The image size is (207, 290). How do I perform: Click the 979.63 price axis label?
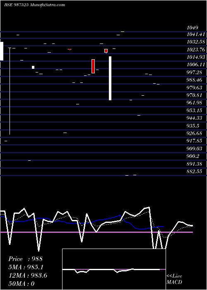tap(195, 87)
